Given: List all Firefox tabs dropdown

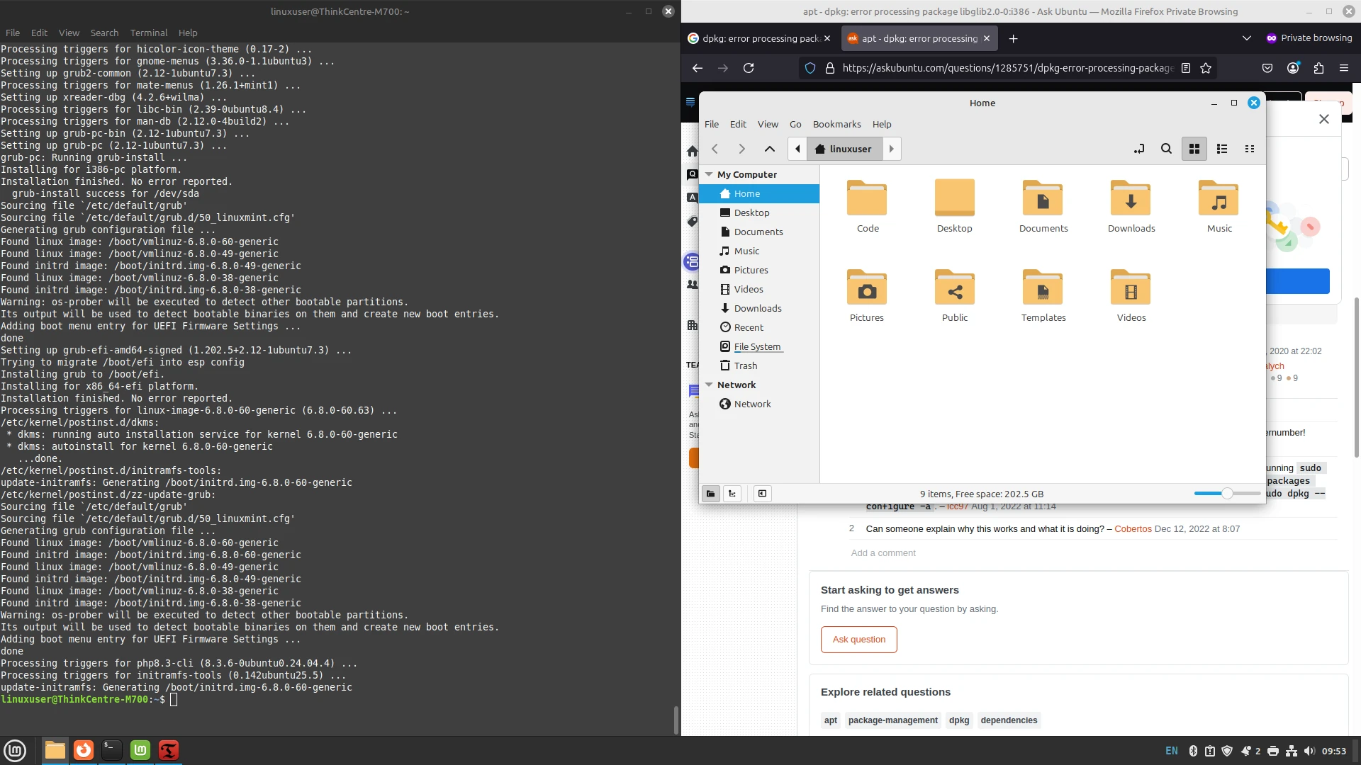Looking at the screenshot, I should (1246, 38).
